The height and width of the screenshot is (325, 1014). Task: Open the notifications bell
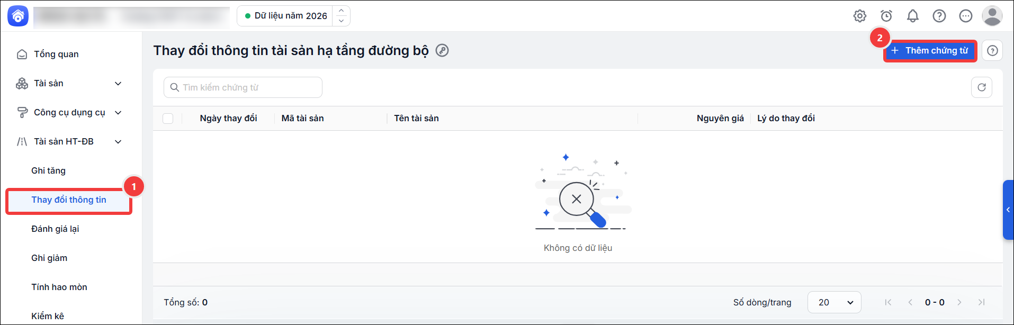point(913,16)
